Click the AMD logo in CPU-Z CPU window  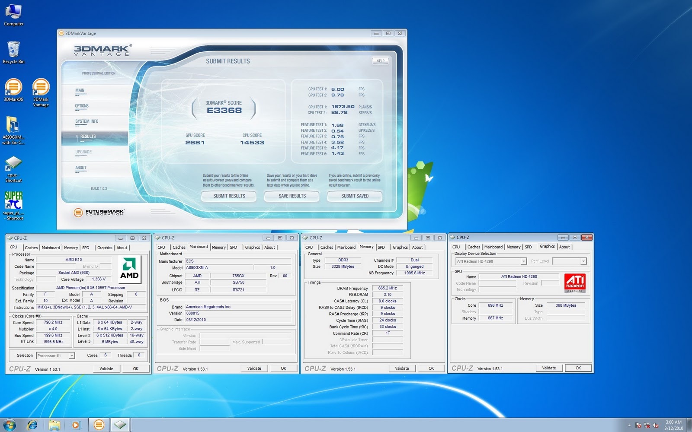(x=129, y=270)
